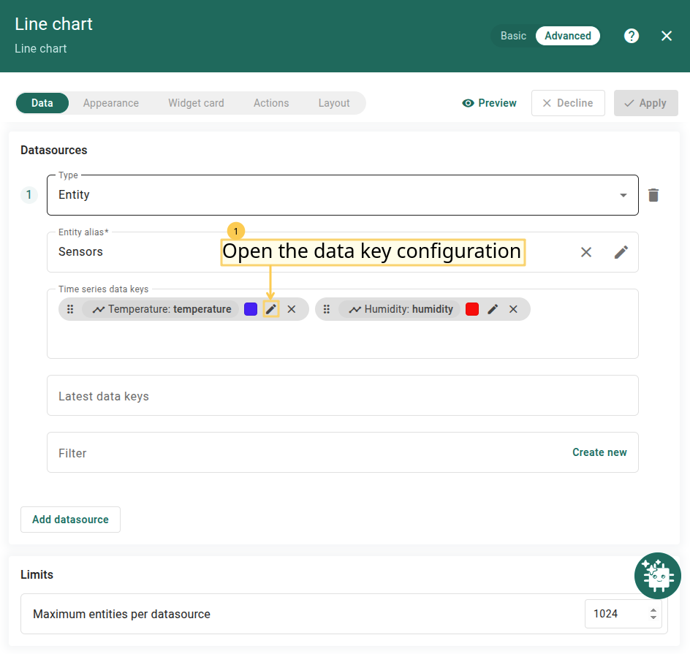
Task: Click the Create new filter link
Action: pos(599,452)
